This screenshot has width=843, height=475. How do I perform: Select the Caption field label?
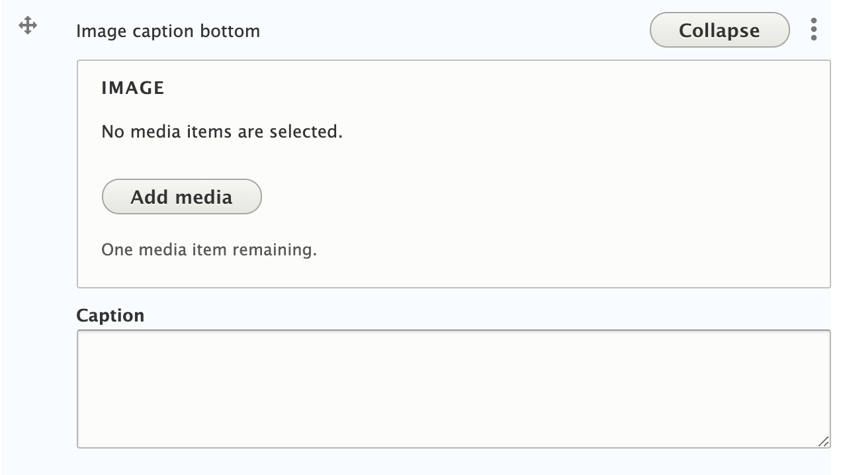[x=110, y=315]
